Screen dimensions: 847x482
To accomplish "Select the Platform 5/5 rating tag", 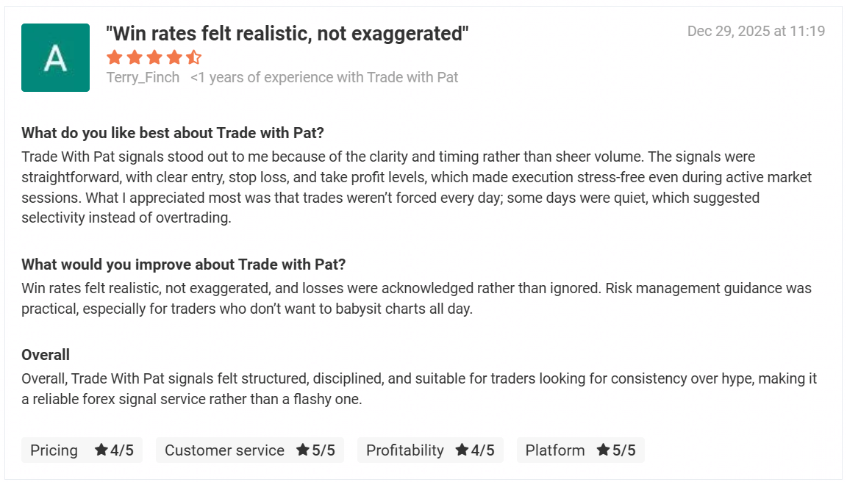I will pos(580,450).
